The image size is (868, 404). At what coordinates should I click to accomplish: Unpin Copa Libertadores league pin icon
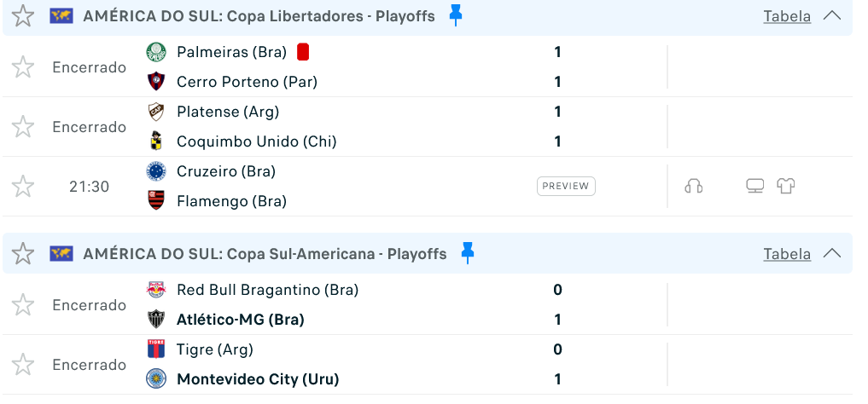pyautogui.click(x=456, y=16)
